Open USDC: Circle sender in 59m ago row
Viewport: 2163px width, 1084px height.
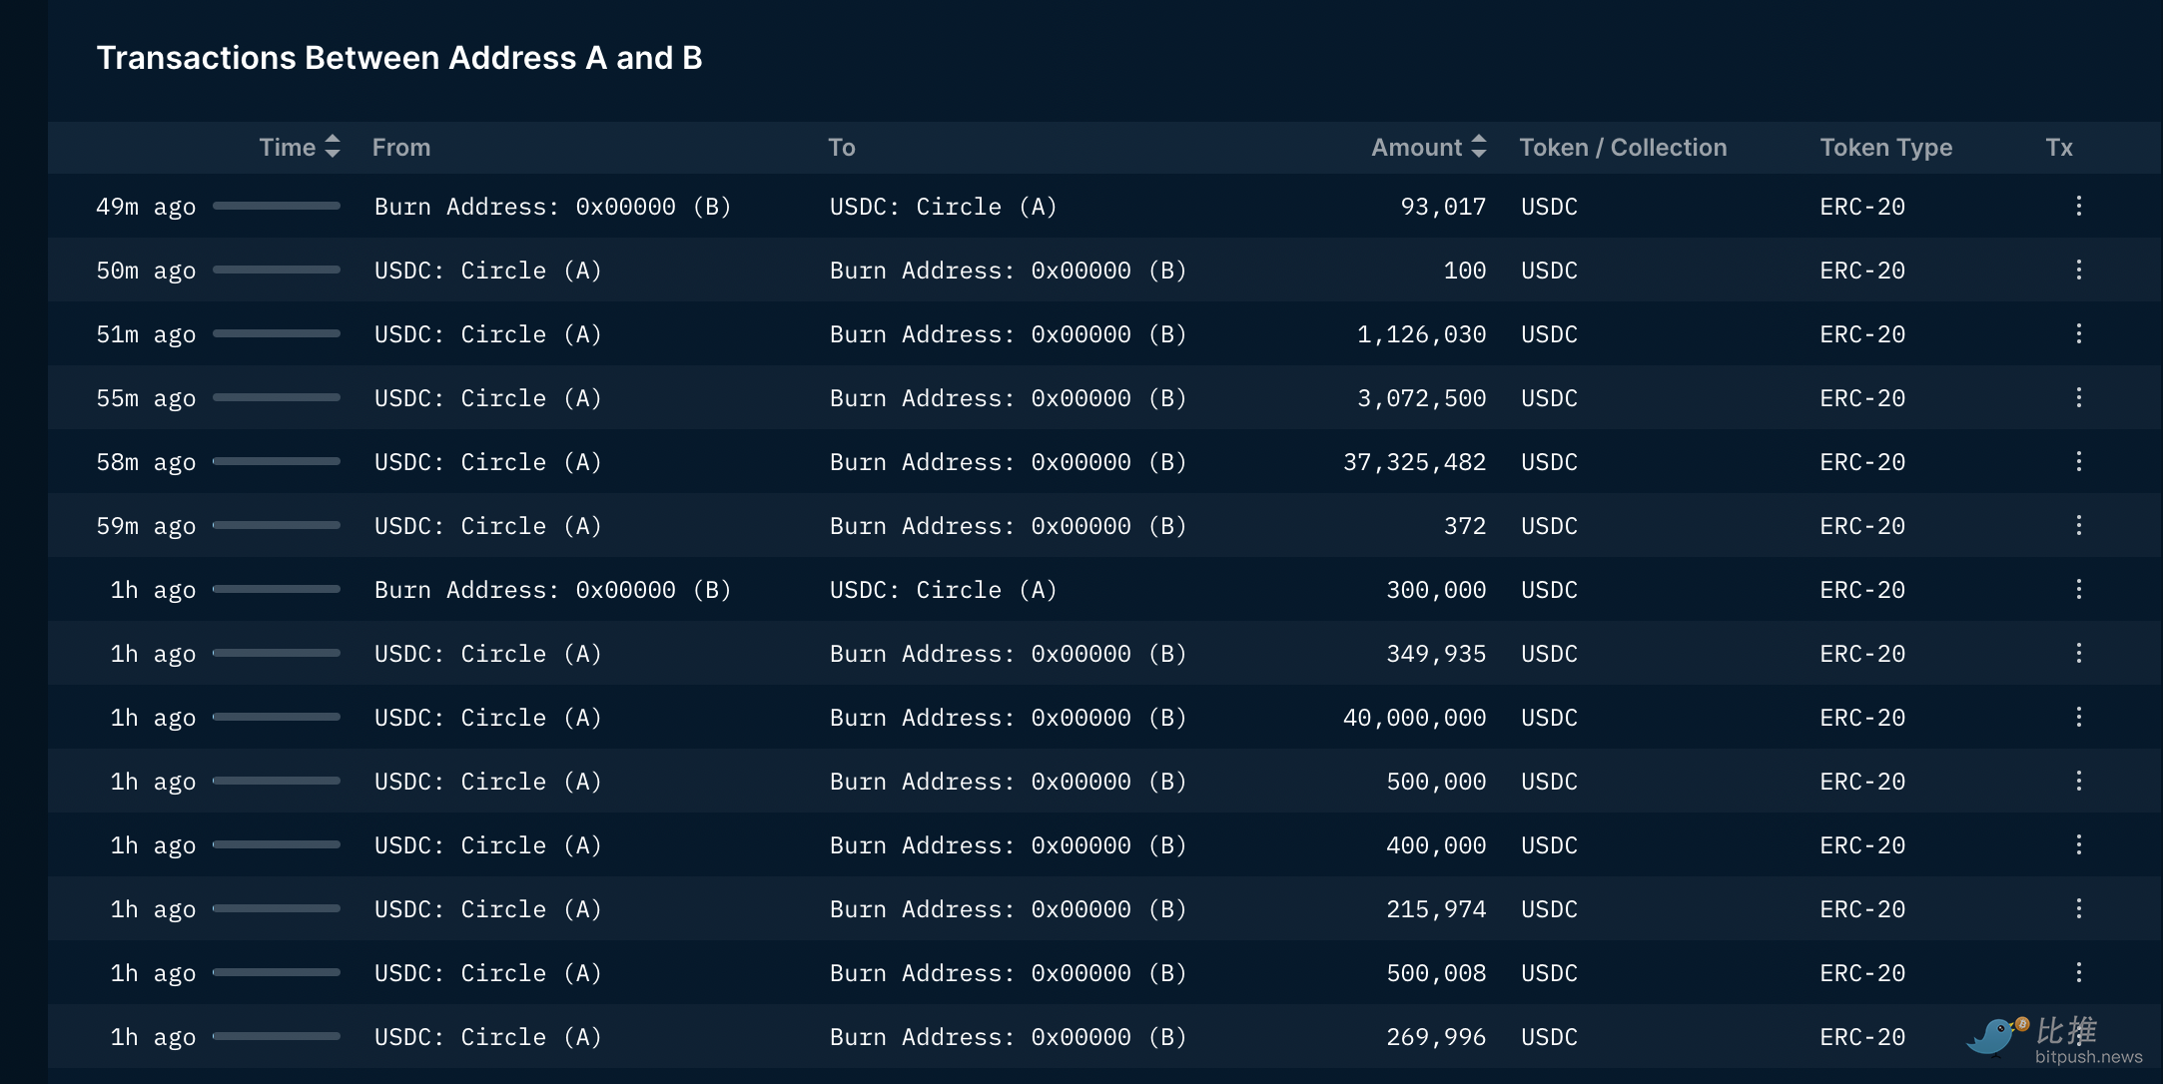[487, 526]
